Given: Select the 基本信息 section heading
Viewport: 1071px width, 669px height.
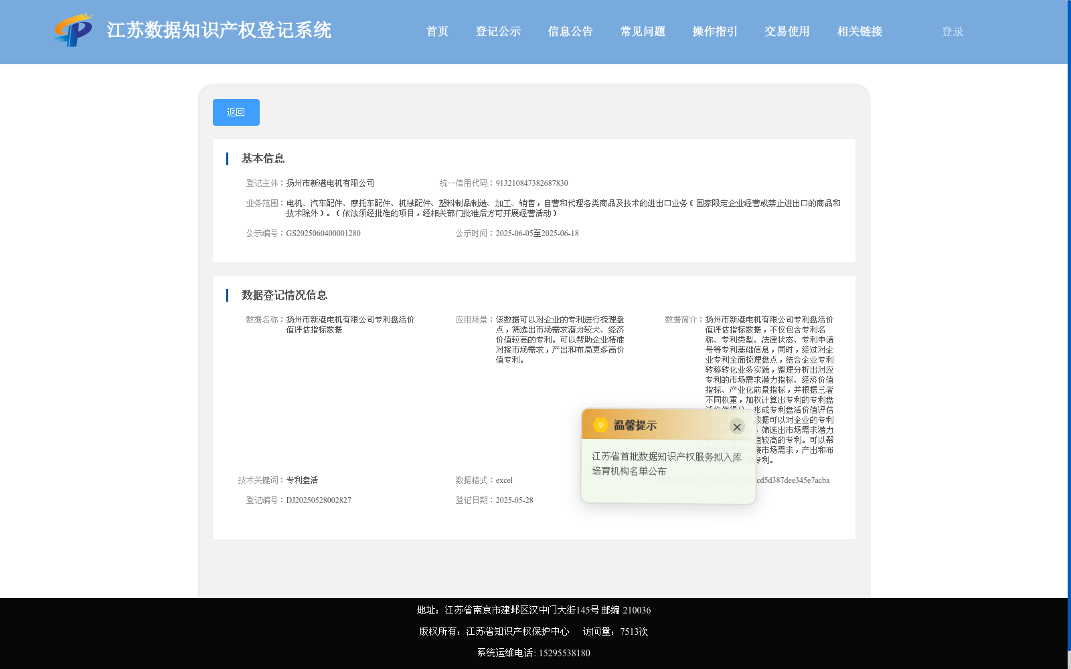Looking at the screenshot, I should (x=263, y=159).
